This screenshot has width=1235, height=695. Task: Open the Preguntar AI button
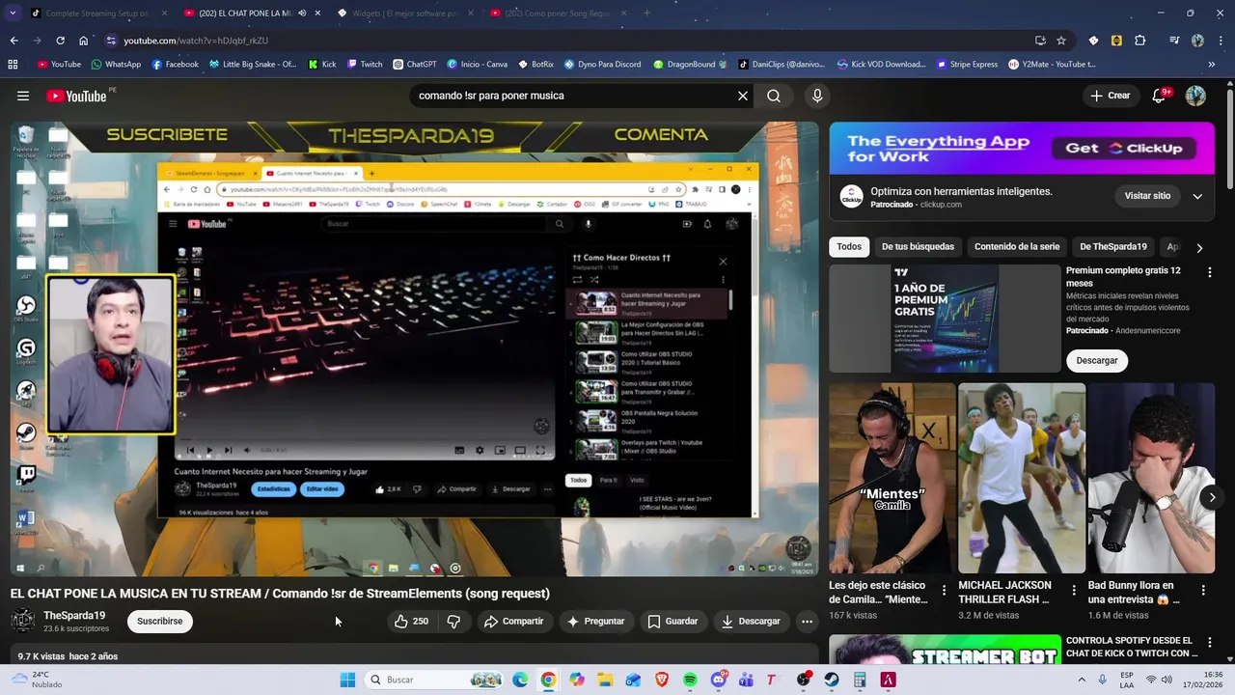click(x=596, y=622)
